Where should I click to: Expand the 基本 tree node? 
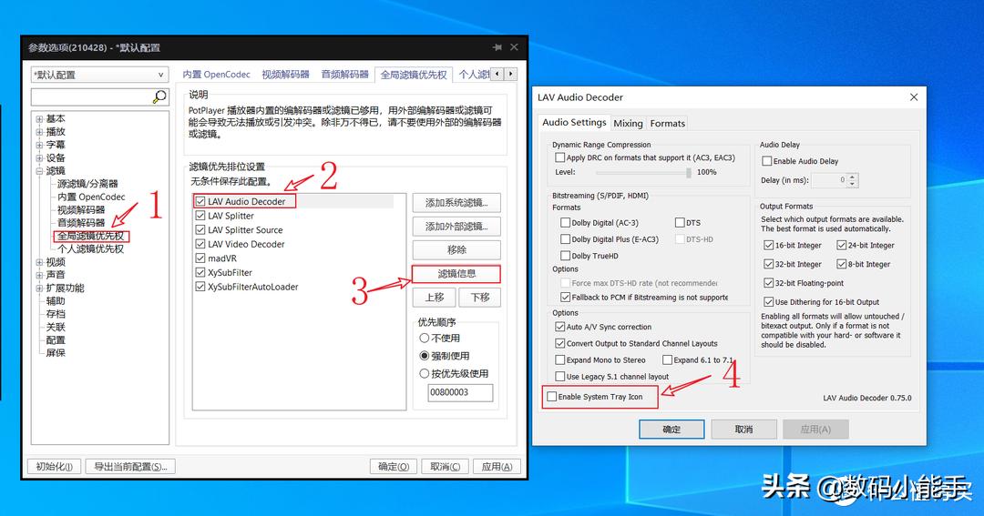(x=39, y=118)
